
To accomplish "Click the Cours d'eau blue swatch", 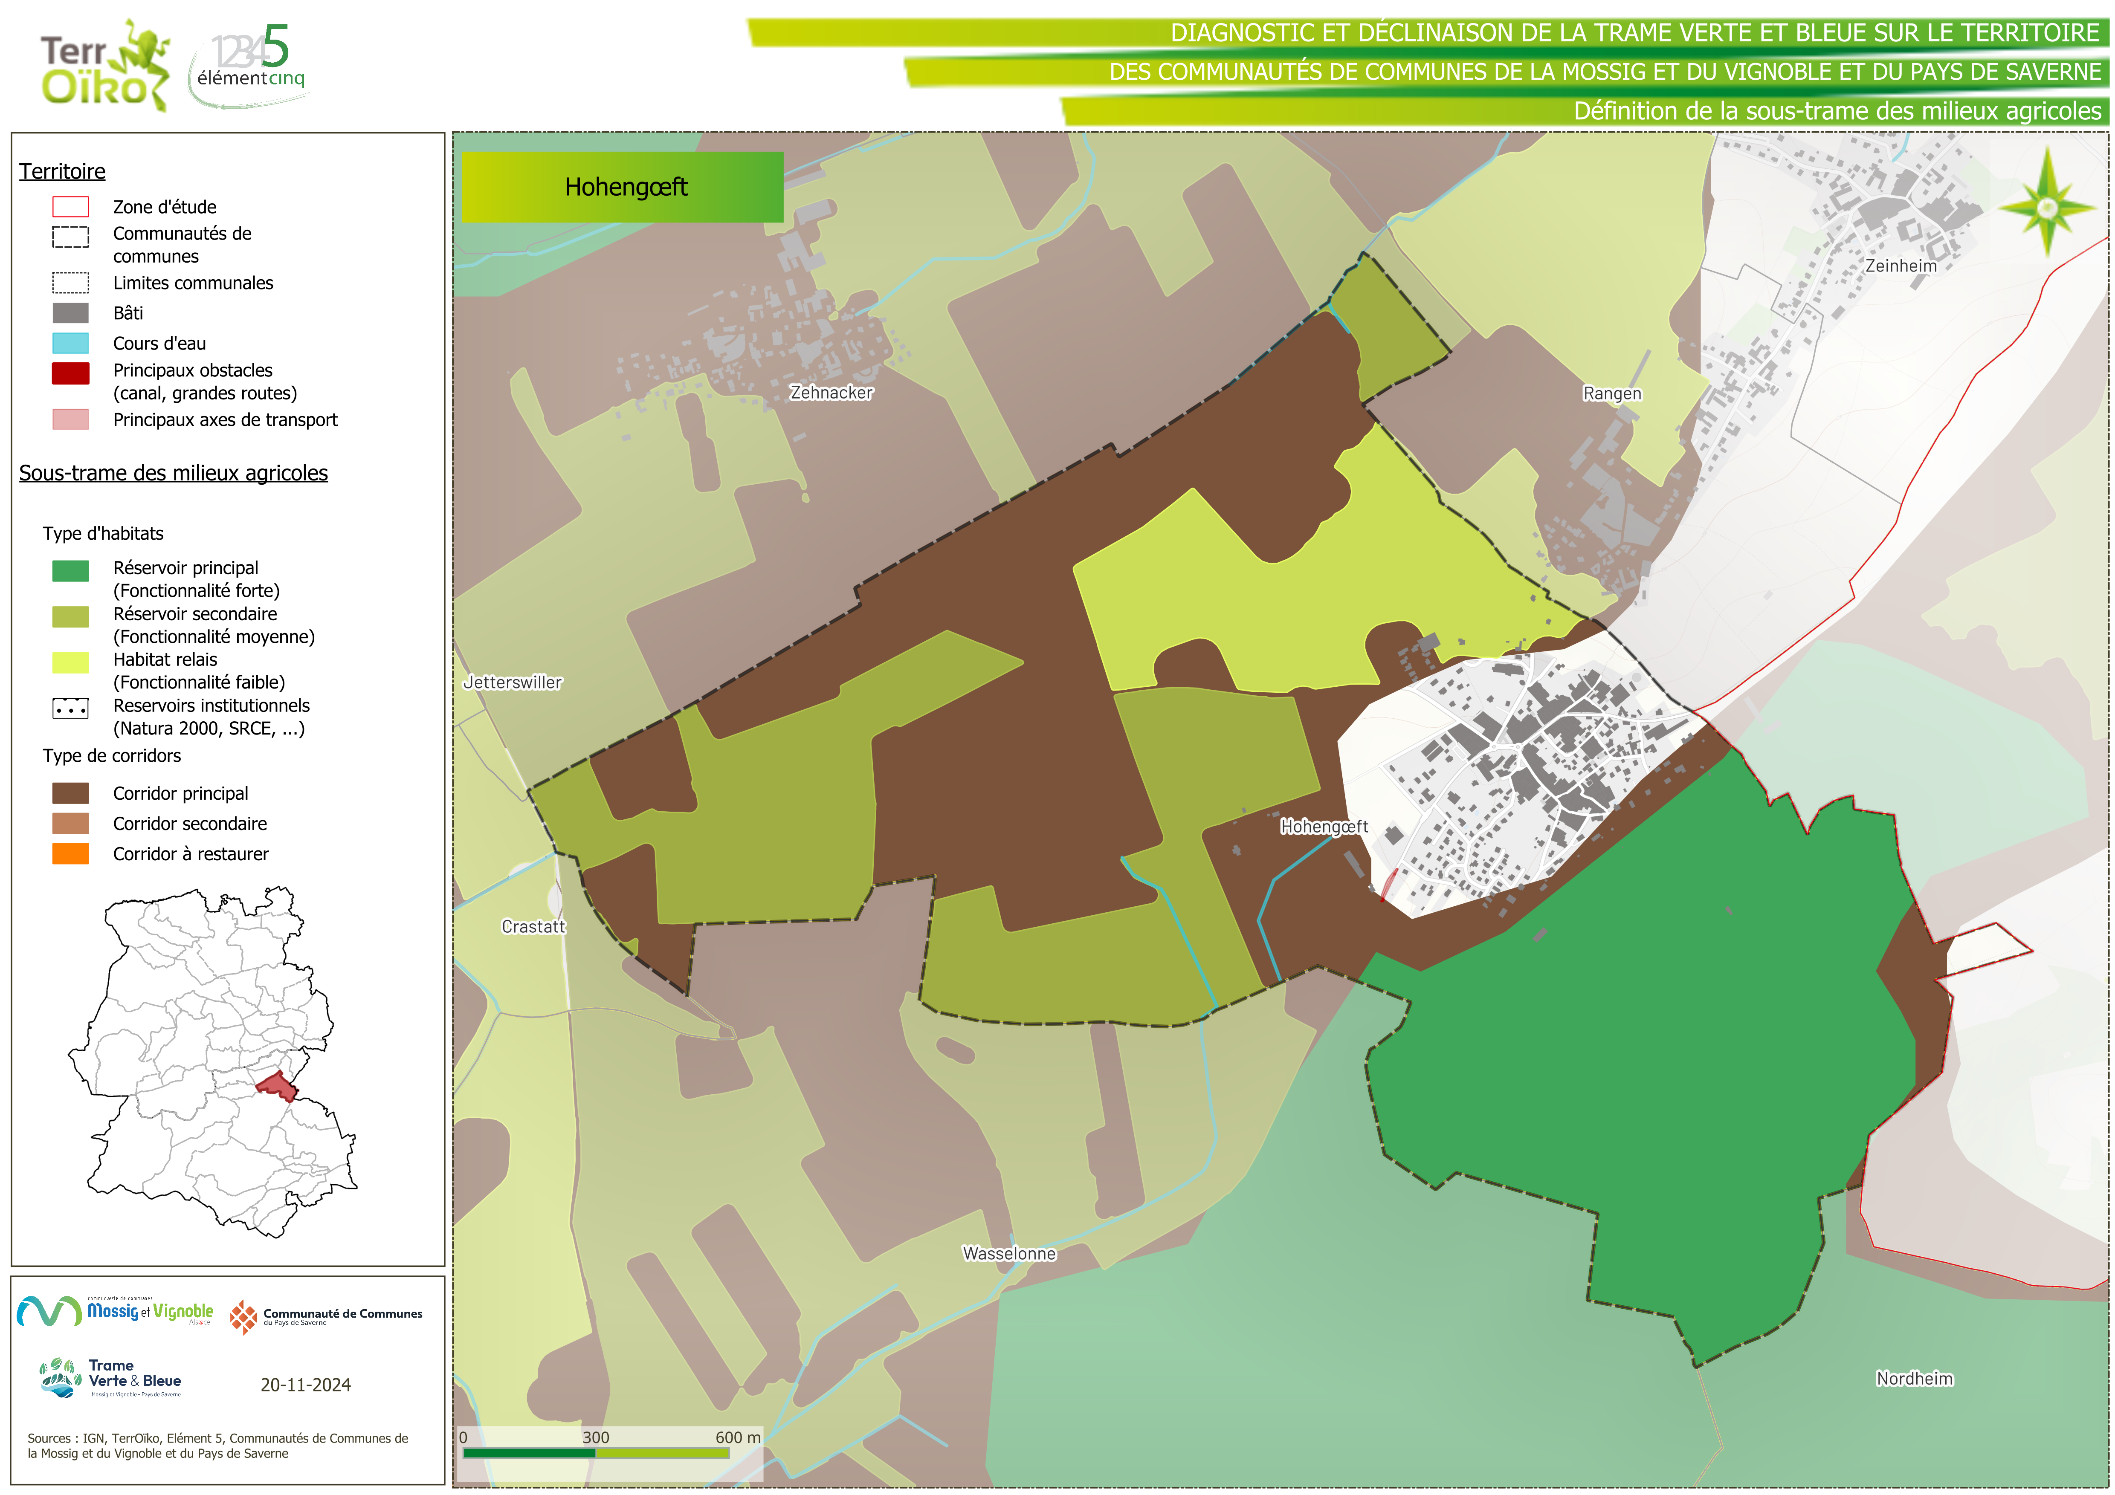I will tap(71, 344).
